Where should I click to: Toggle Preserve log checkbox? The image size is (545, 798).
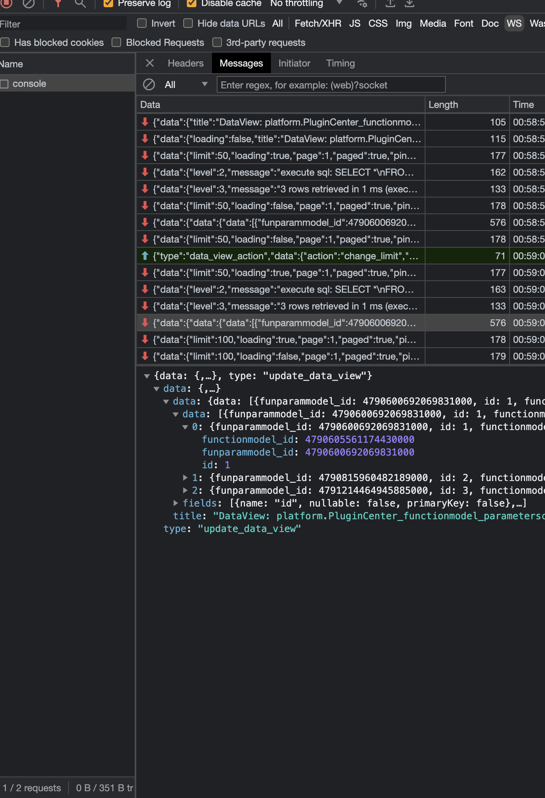coord(108,3)
